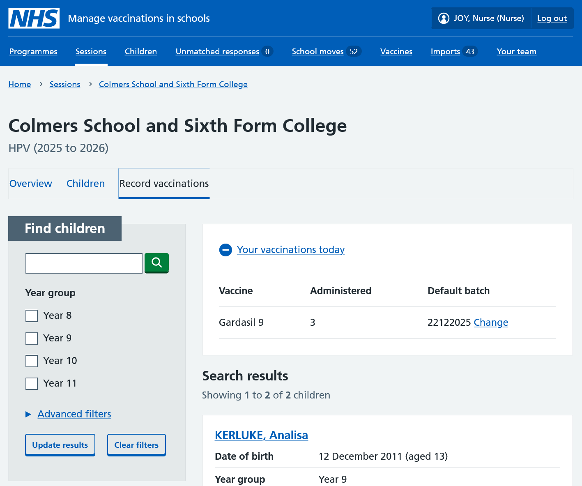Click the Clear filters button
582x486 pixels.
(x=136, y=445)
